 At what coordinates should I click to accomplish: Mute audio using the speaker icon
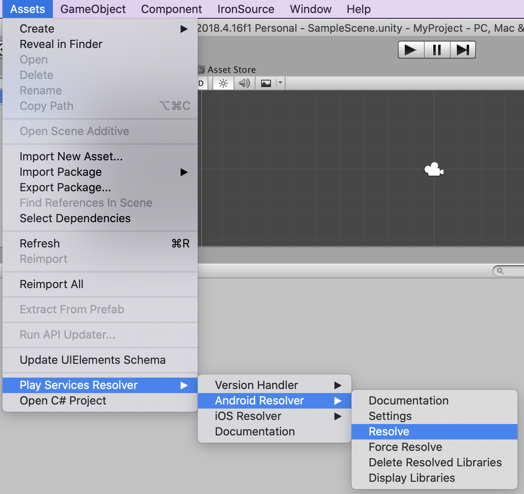click(x=244, y=83)
